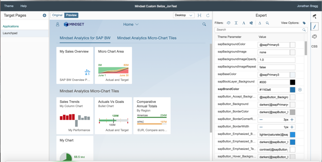
Task: Click the fit-to-width preview icon
Action: [199, 15]
